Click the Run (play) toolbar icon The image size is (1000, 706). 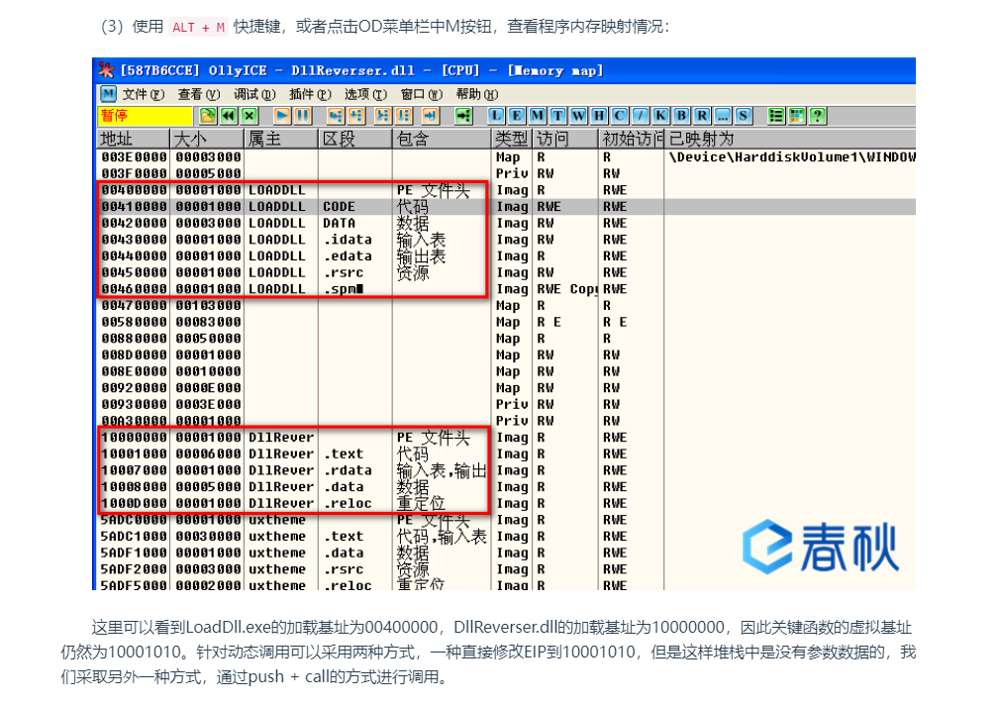[x=281, y=116]
